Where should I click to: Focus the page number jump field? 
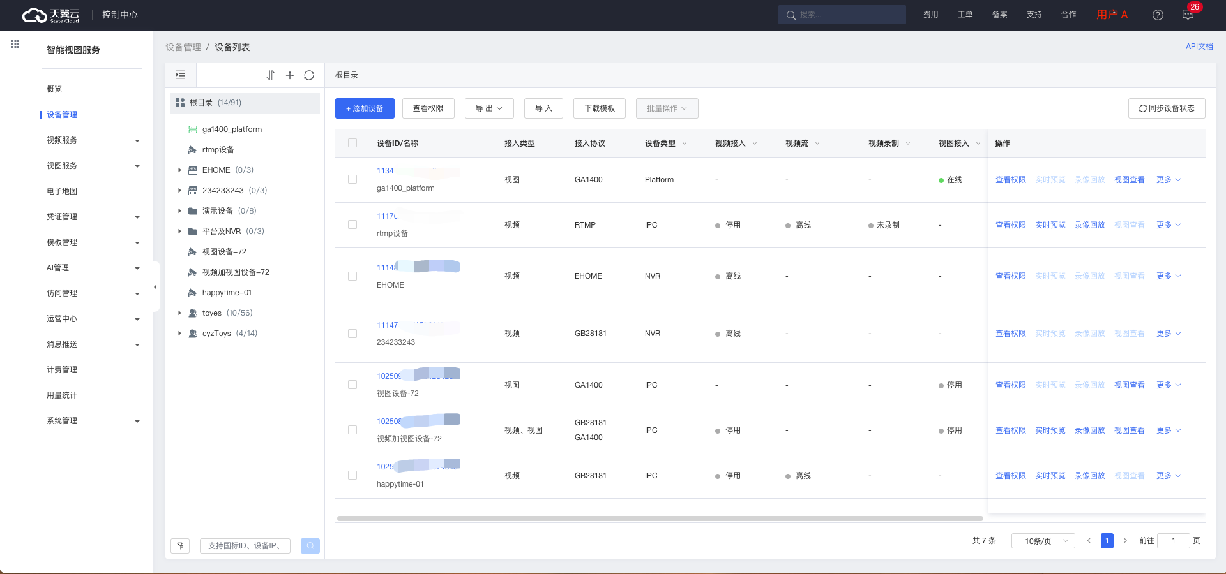click(x=1173, y=541)
